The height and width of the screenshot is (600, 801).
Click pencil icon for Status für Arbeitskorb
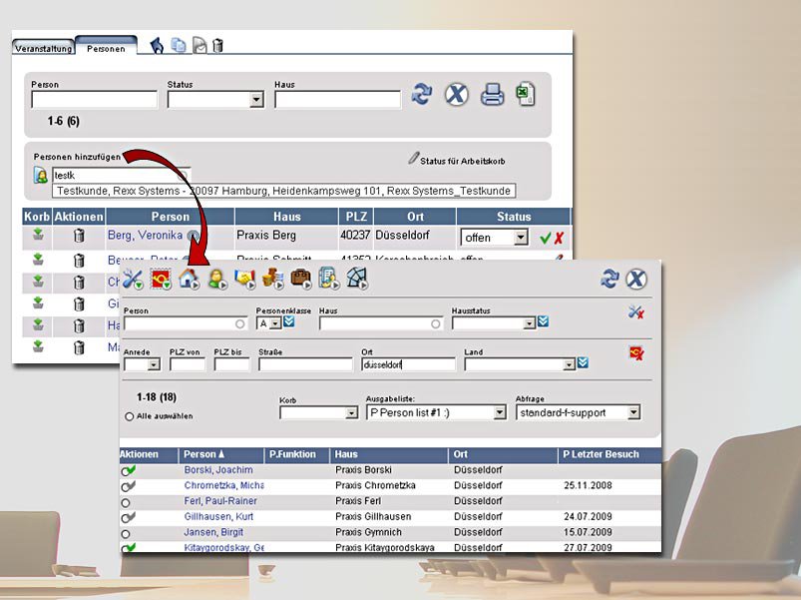pos(413,159)
